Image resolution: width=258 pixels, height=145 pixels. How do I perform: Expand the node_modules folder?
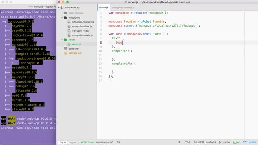tap(62, 13)
